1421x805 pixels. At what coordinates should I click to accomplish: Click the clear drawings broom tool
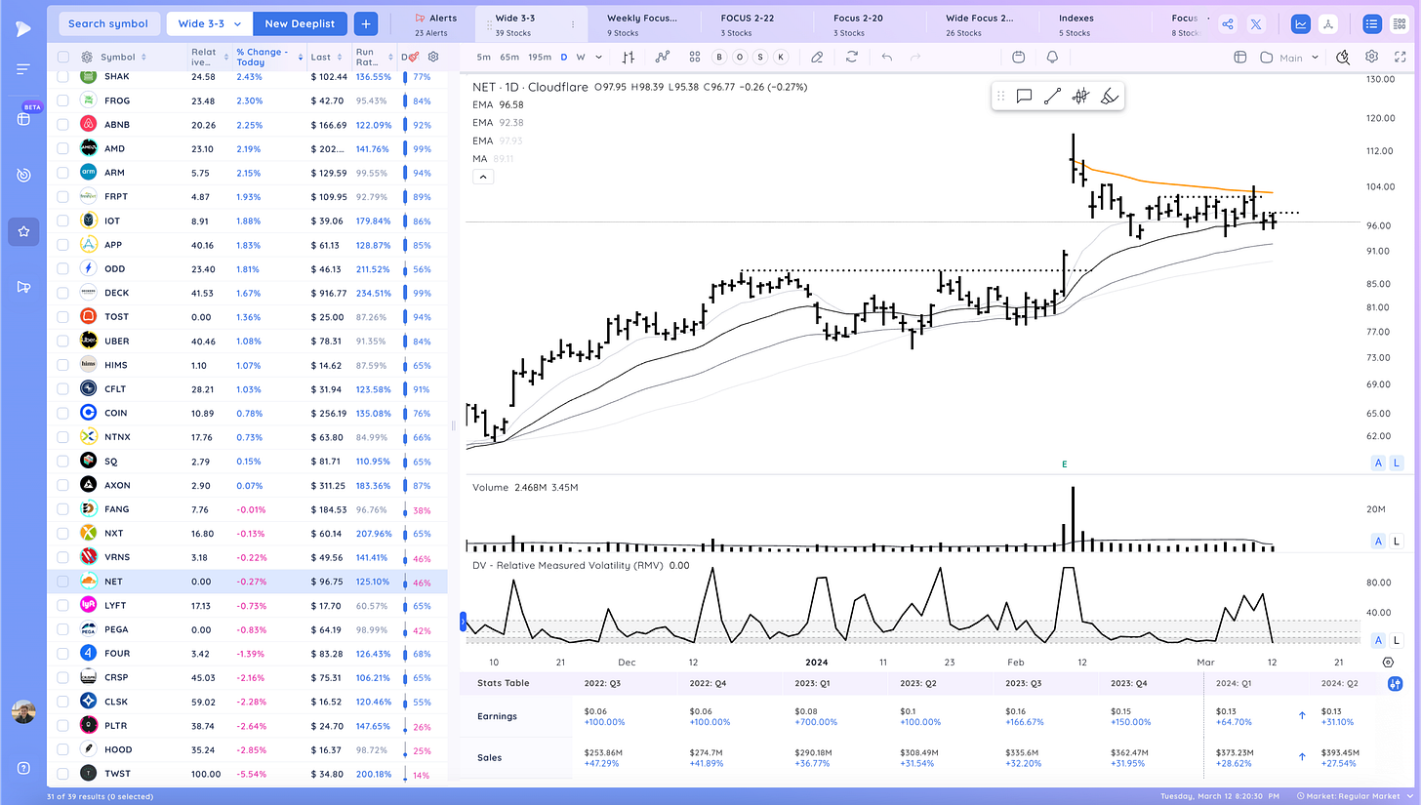pyautogui.click(x=1109, y=96)
